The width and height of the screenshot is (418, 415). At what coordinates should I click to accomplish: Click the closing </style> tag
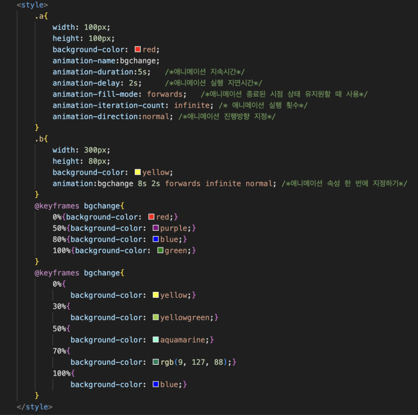point(35,407)
